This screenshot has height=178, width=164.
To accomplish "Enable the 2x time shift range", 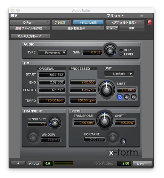I will point(119,97).
